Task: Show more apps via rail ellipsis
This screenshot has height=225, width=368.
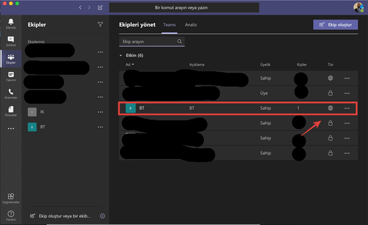Action: tap(11, 129)
